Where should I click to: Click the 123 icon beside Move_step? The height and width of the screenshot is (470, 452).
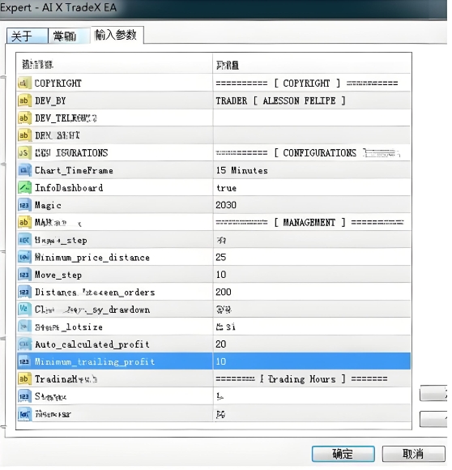click(24, 275)
